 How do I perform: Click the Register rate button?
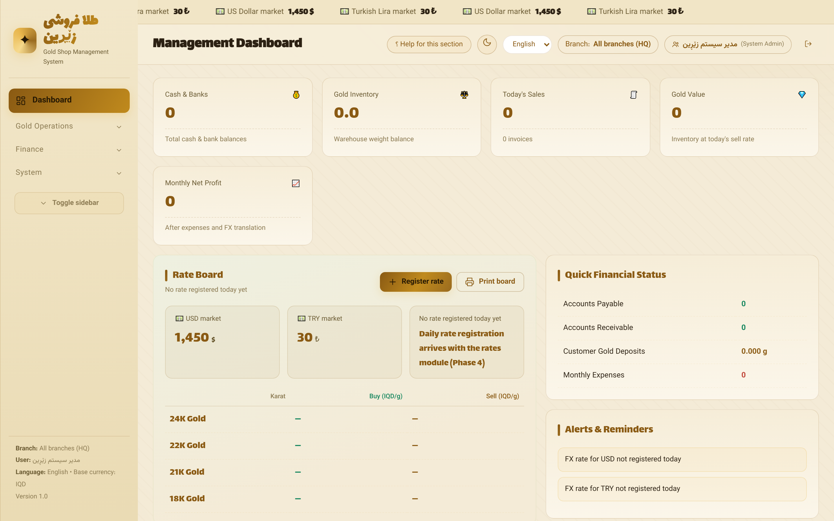click(x=416, y=282)
